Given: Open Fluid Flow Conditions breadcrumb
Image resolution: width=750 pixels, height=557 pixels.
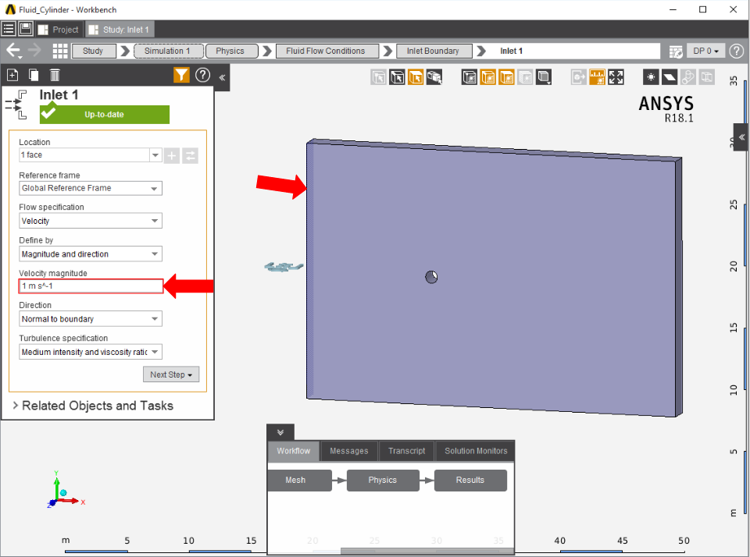Looking at the screenshot, I should [327, 51].
